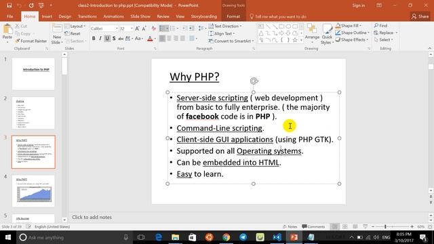Select the right arrow shape
The height and width of the screenshot is (244, 434).
pyautogui.click(x=281, y=33)
